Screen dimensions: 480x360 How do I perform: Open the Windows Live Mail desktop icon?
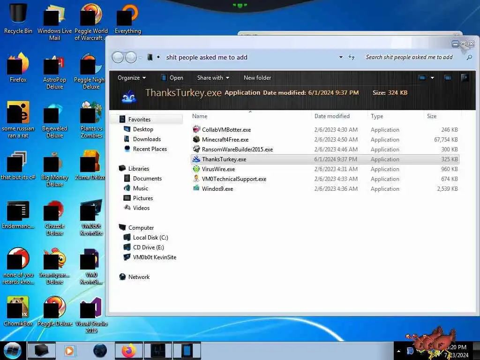point(54,22)
